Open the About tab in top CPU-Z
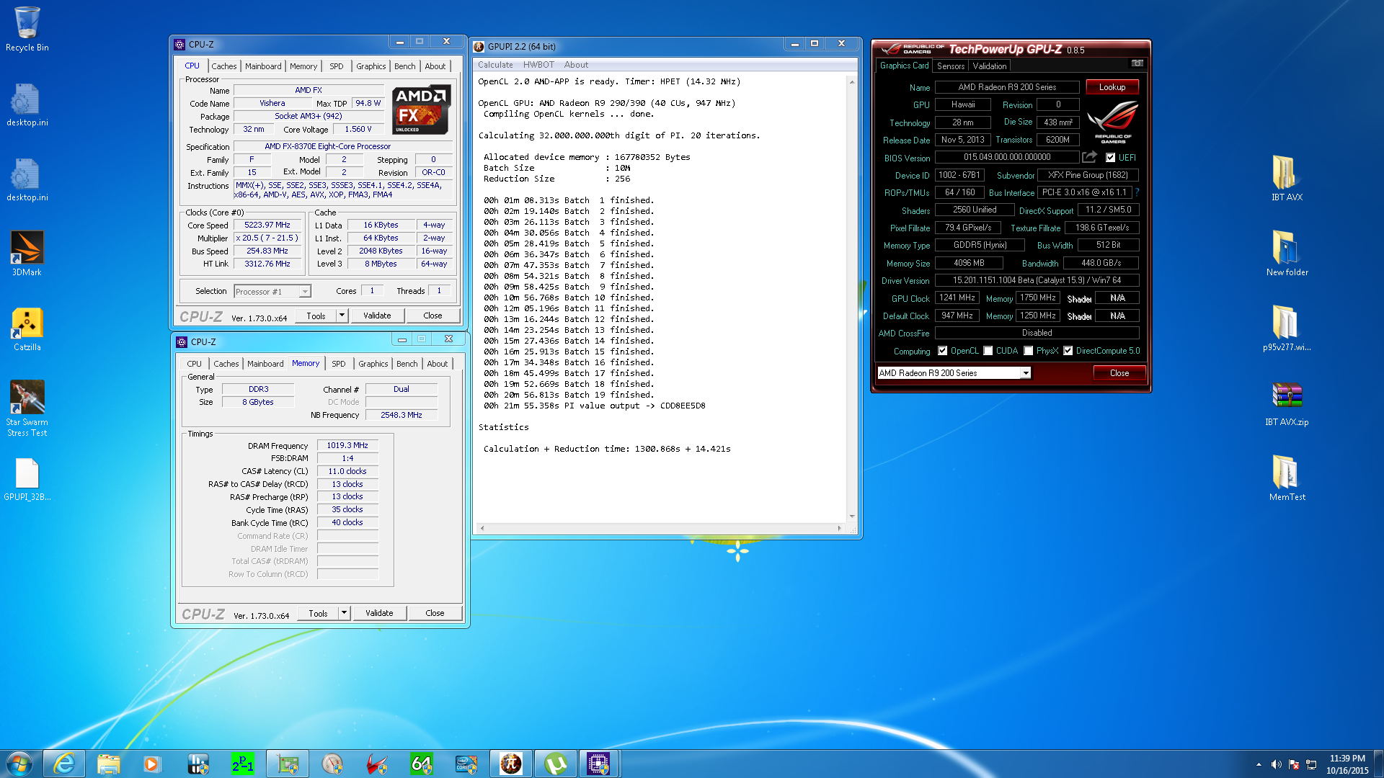The height and width of the screenshot is (778, 1384). pyautogui.click(x=435, y=66)
